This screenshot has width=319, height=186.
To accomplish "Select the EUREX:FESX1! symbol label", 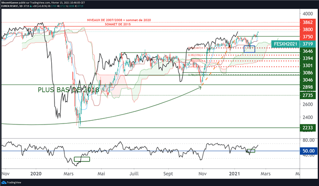I will click(10, 6).
